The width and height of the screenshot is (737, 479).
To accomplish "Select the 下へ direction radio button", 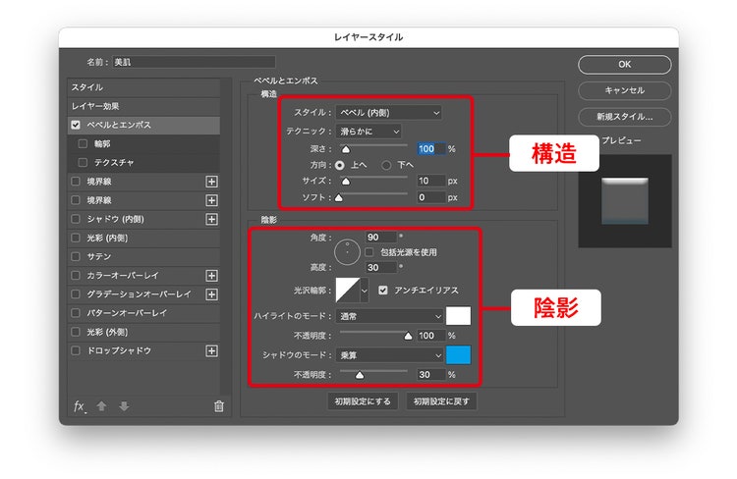I will [x=386, y=165].
